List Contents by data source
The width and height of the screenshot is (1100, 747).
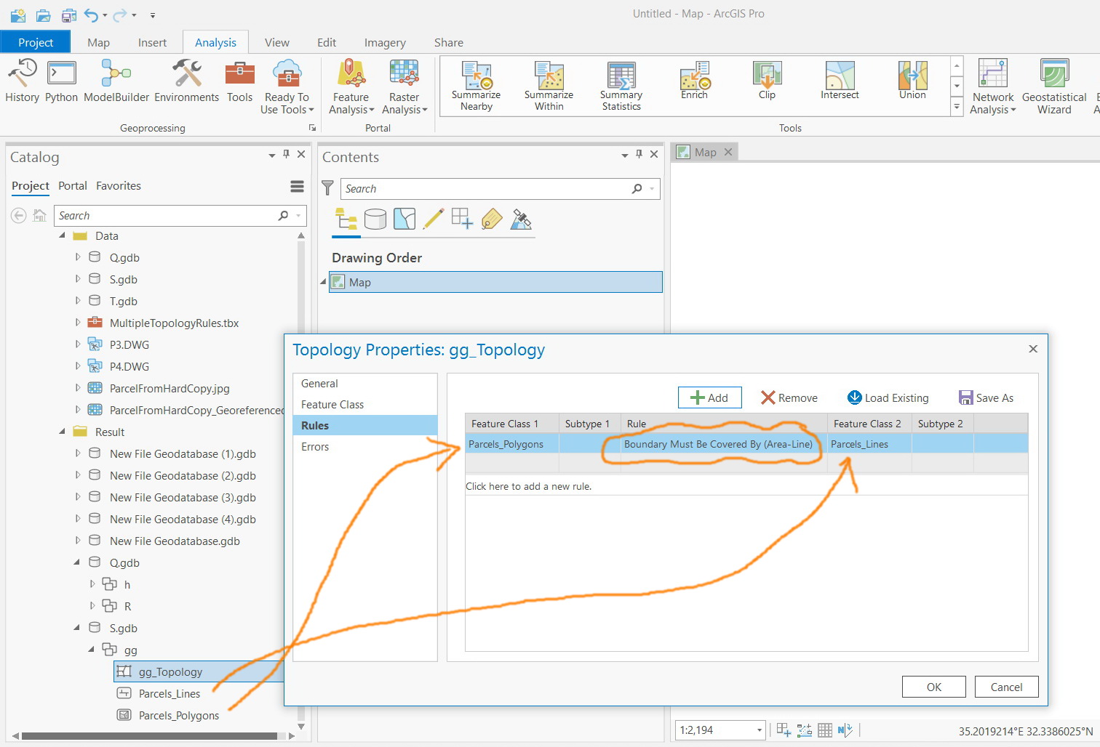pos(375,219)
